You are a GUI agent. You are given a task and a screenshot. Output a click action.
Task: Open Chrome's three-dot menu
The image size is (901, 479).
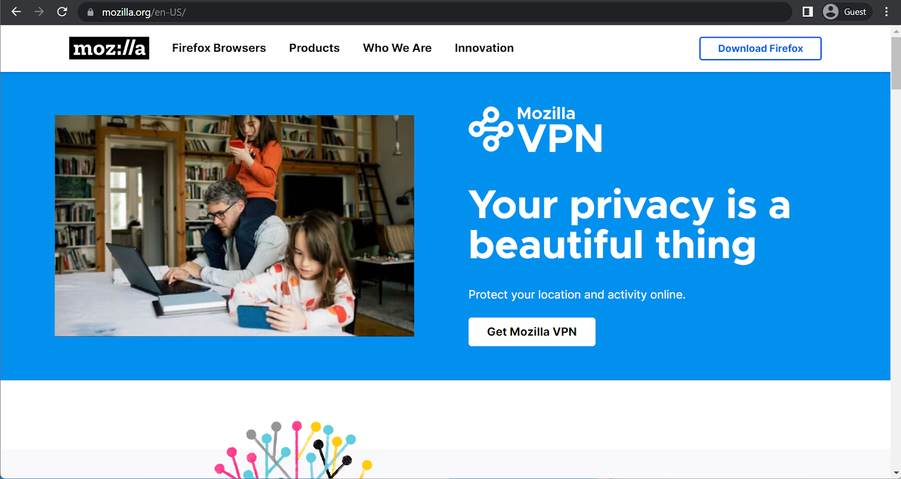[886, 12]
